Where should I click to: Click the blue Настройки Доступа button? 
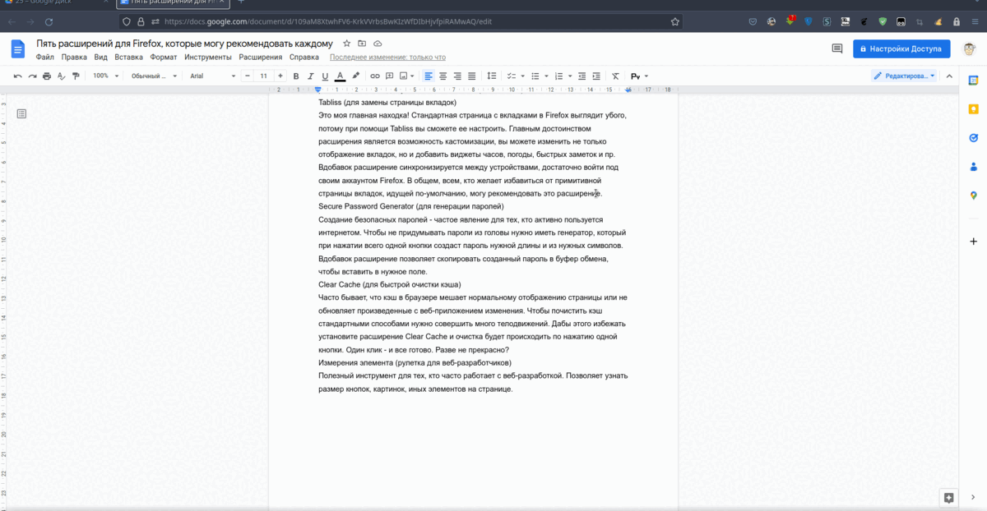point(901,48)
